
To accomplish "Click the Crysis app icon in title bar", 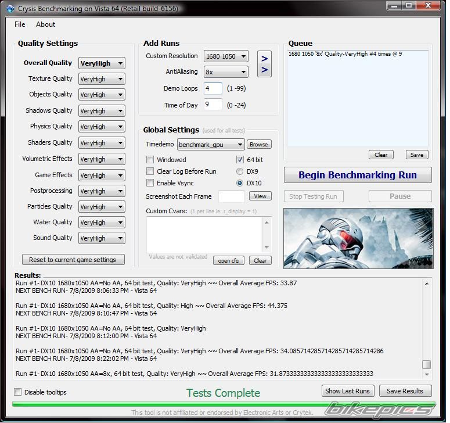I will click(10, 9).
